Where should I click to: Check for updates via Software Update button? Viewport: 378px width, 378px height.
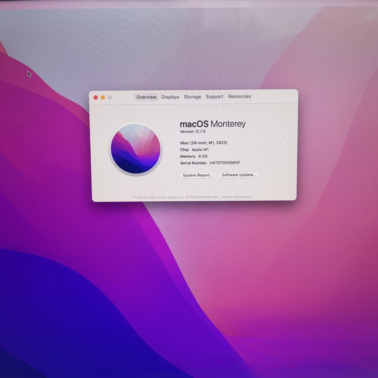tap(239, 175)
